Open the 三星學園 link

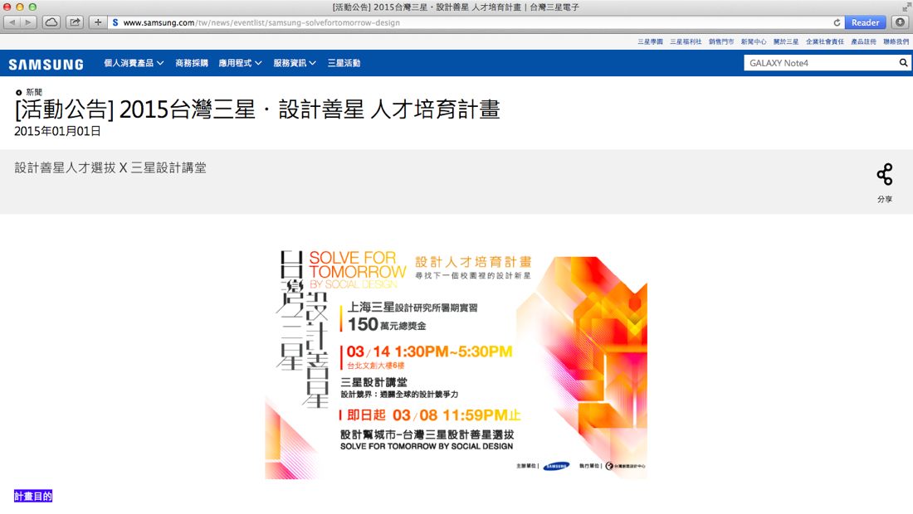tap(651, 41)
